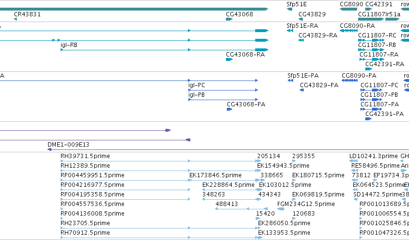Open the CG43829-PA protein label

pos(319,85)
